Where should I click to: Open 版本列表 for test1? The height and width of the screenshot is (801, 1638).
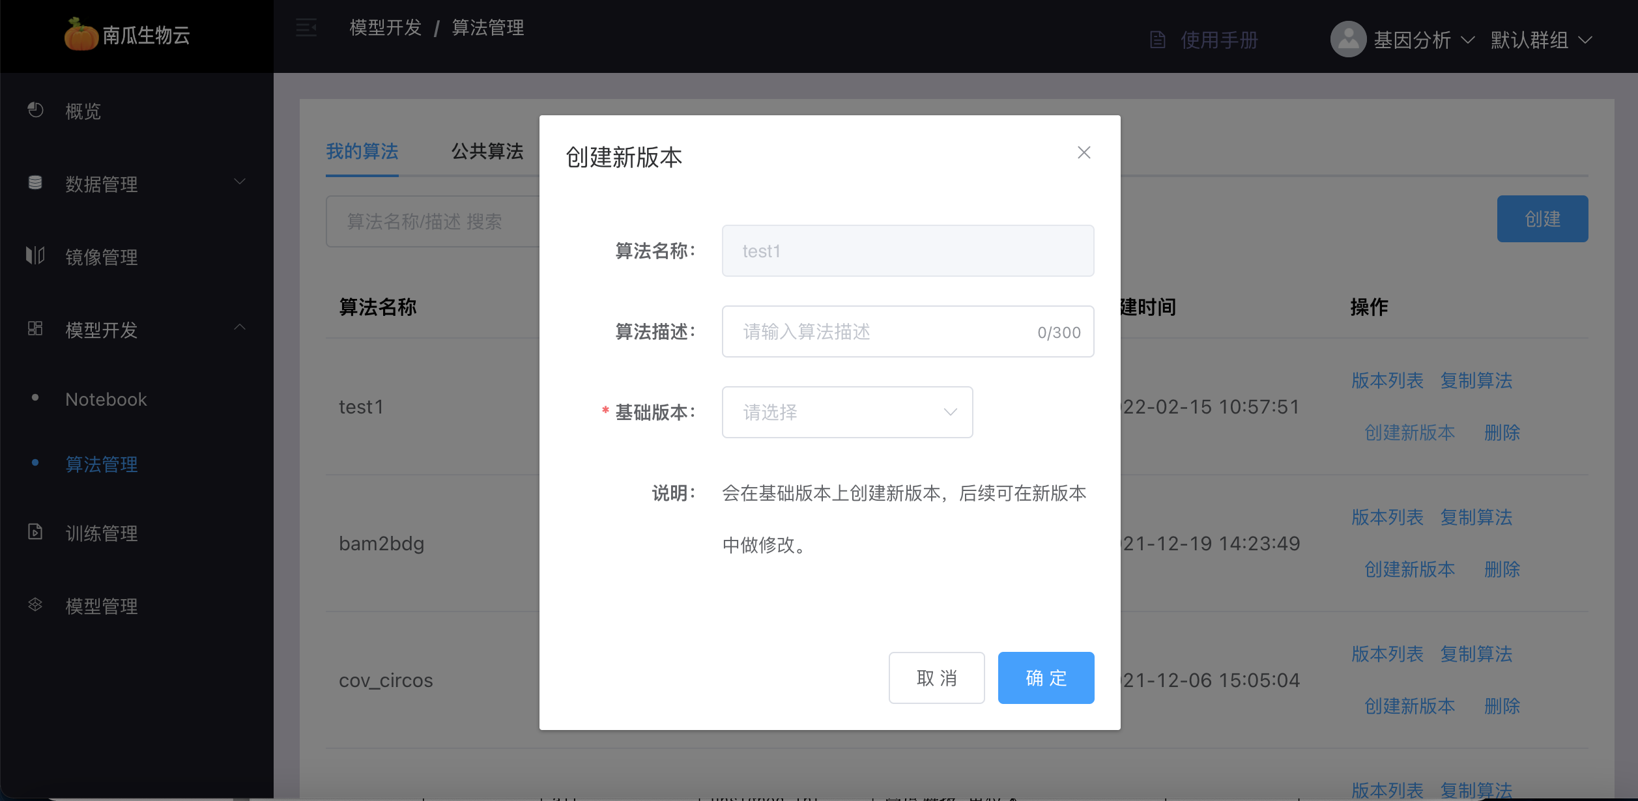pos(1388,380)
